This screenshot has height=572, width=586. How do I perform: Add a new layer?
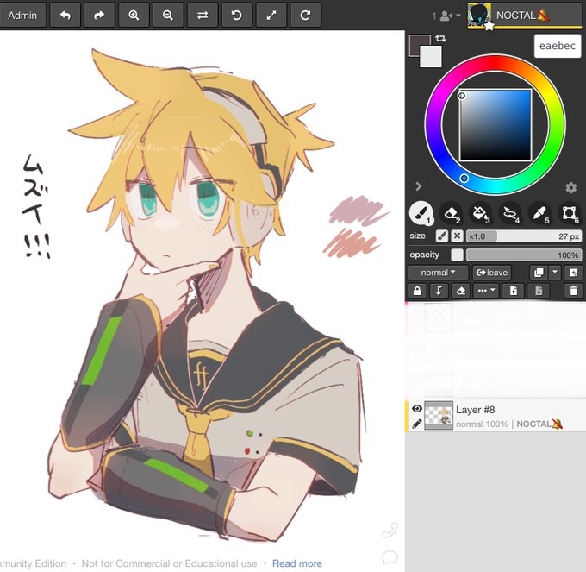point(574,273)
